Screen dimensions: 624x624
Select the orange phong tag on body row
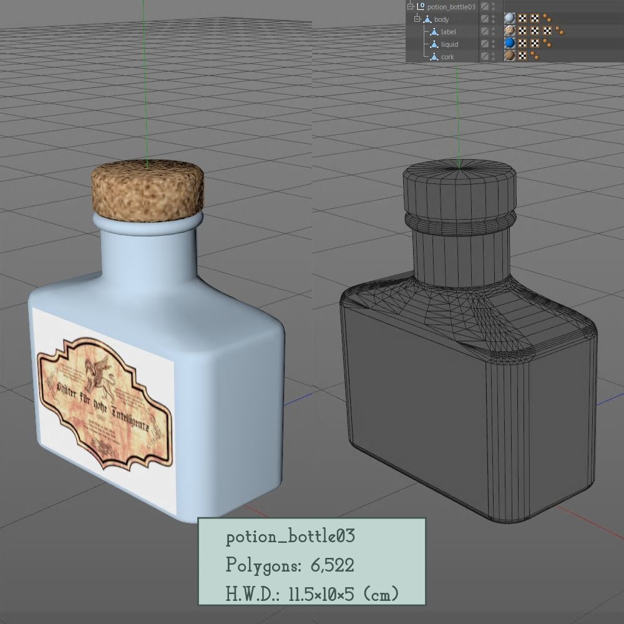(x=548, y=18)
